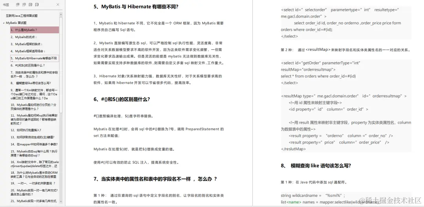Go to bookmark 10、Mybatis是如何进行分页的
424x207 pixels.
point(33,107)
